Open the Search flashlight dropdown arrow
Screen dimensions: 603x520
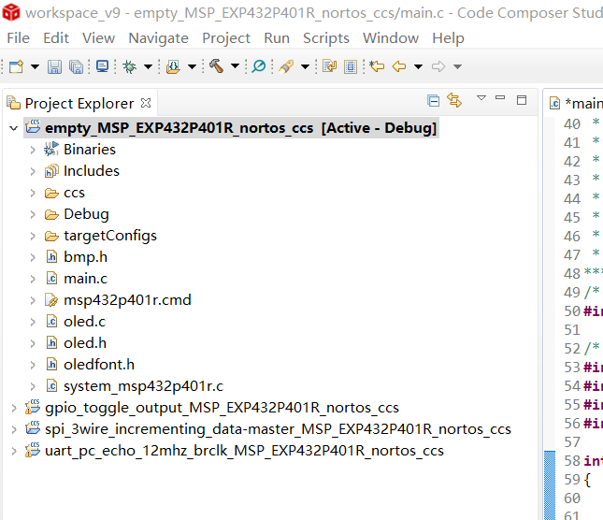coord(305,67)
